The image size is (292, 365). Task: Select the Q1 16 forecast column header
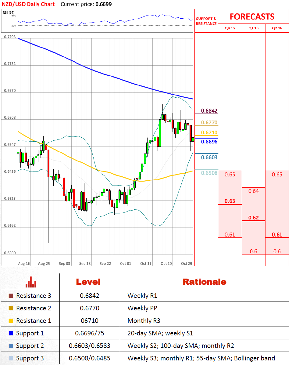253,28
